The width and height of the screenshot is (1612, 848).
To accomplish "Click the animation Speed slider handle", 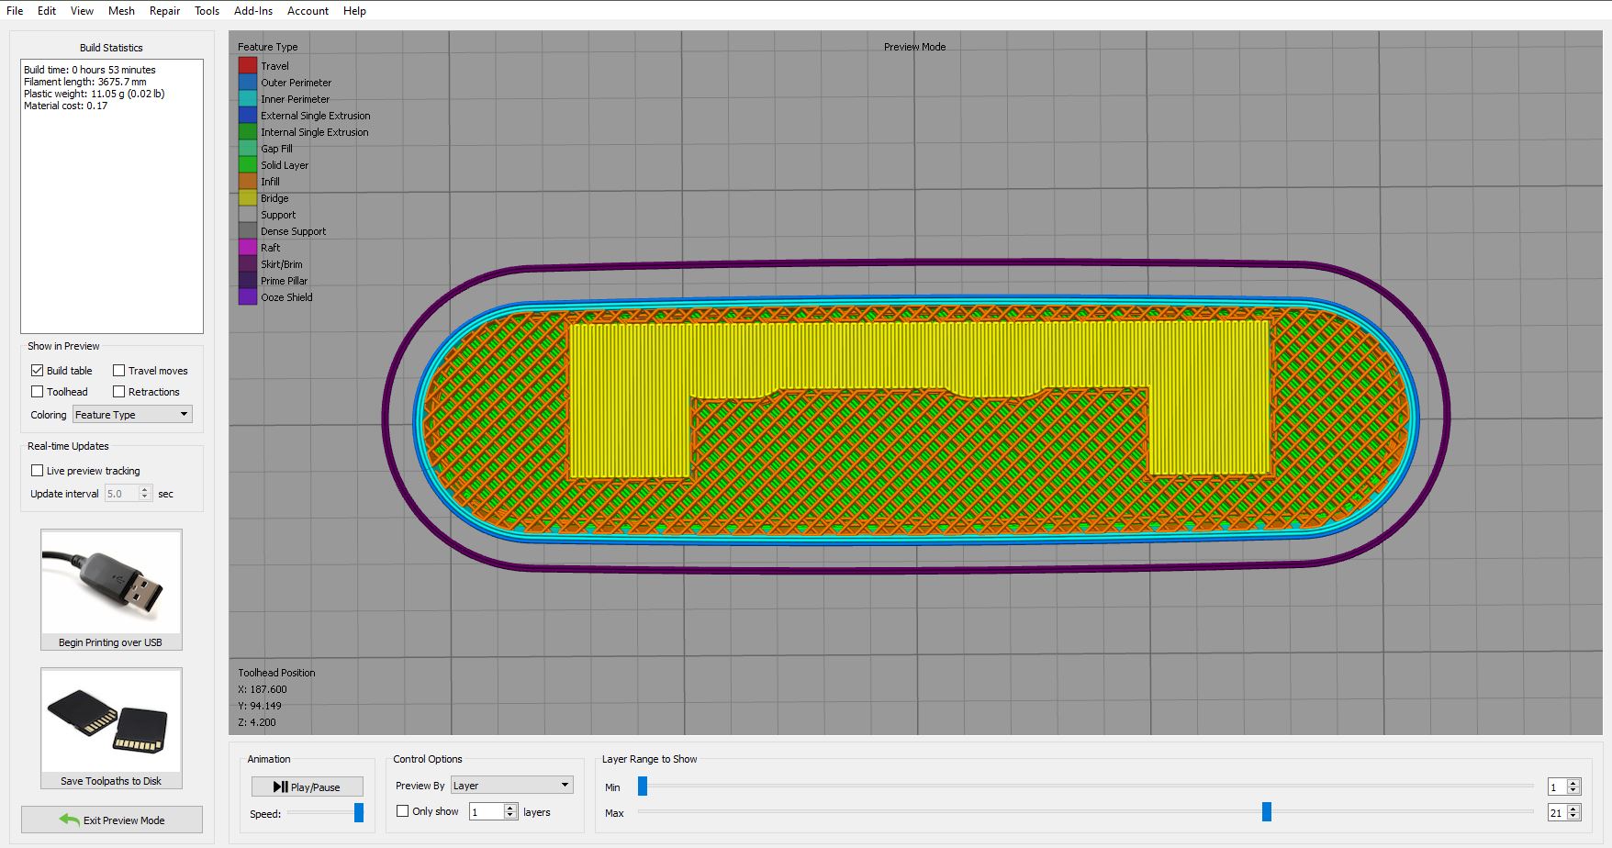I will 359,813.
